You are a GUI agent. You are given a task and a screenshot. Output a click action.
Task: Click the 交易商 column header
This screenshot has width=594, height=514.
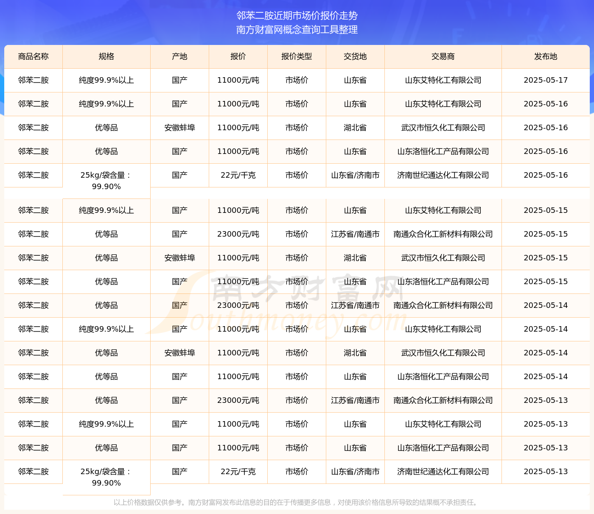(x=443, y=56)
